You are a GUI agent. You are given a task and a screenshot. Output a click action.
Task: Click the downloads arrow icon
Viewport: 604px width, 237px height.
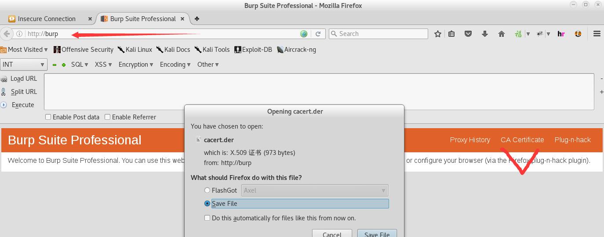pos(485,34)
